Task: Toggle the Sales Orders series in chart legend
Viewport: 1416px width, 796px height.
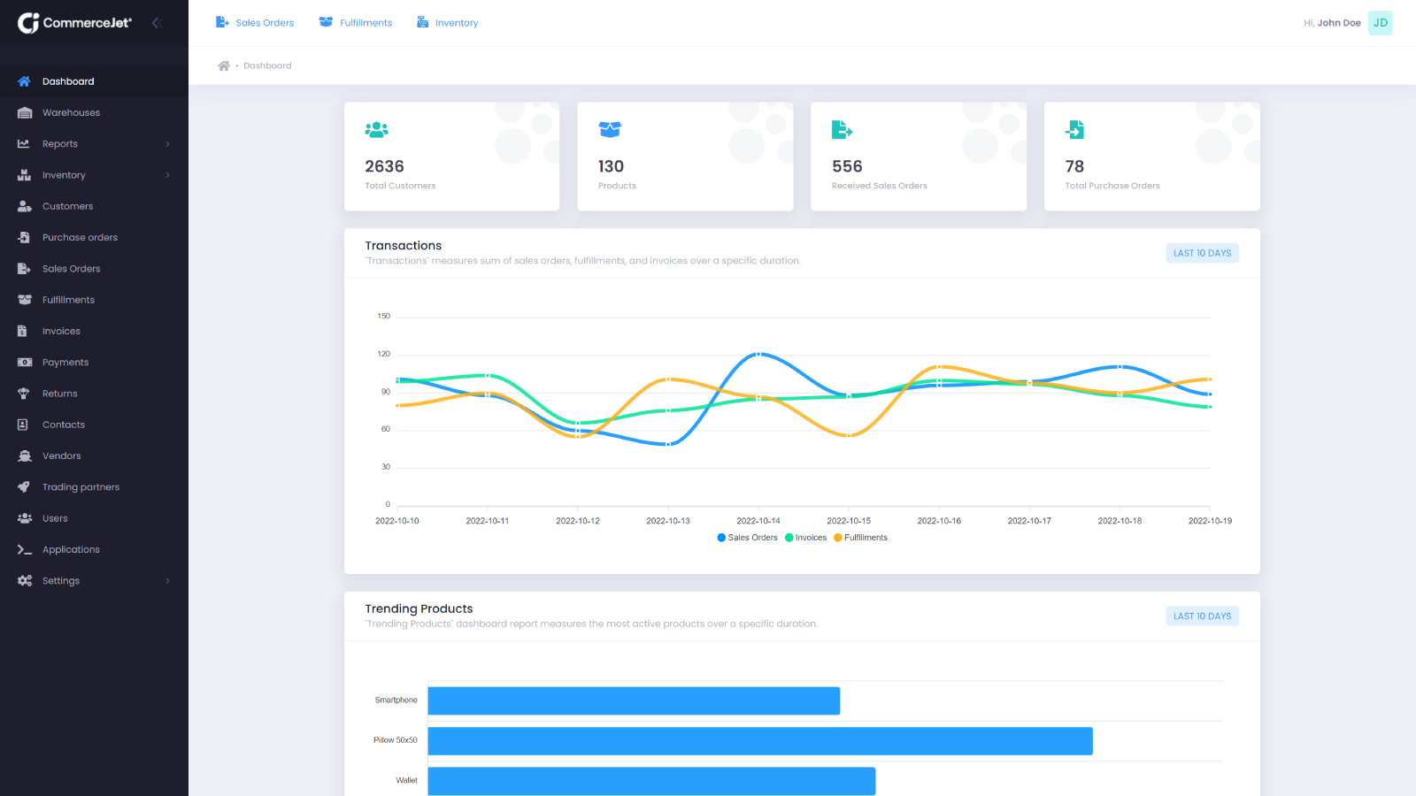Action: tap(747, 537)
